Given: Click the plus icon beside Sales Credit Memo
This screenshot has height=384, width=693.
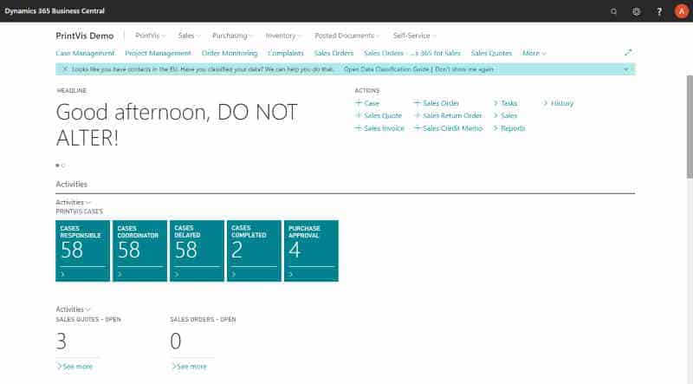Looking at the screenshot, I should [x=417, y=127].
